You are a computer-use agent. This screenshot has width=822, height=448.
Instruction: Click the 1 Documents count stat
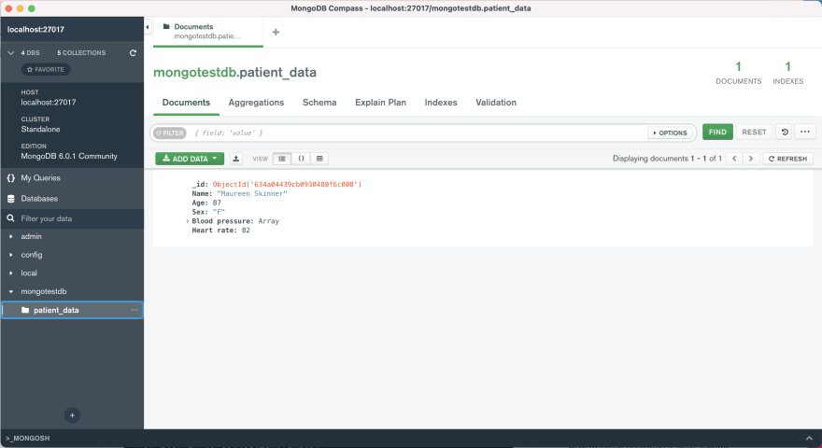click(x=738, y=73)
